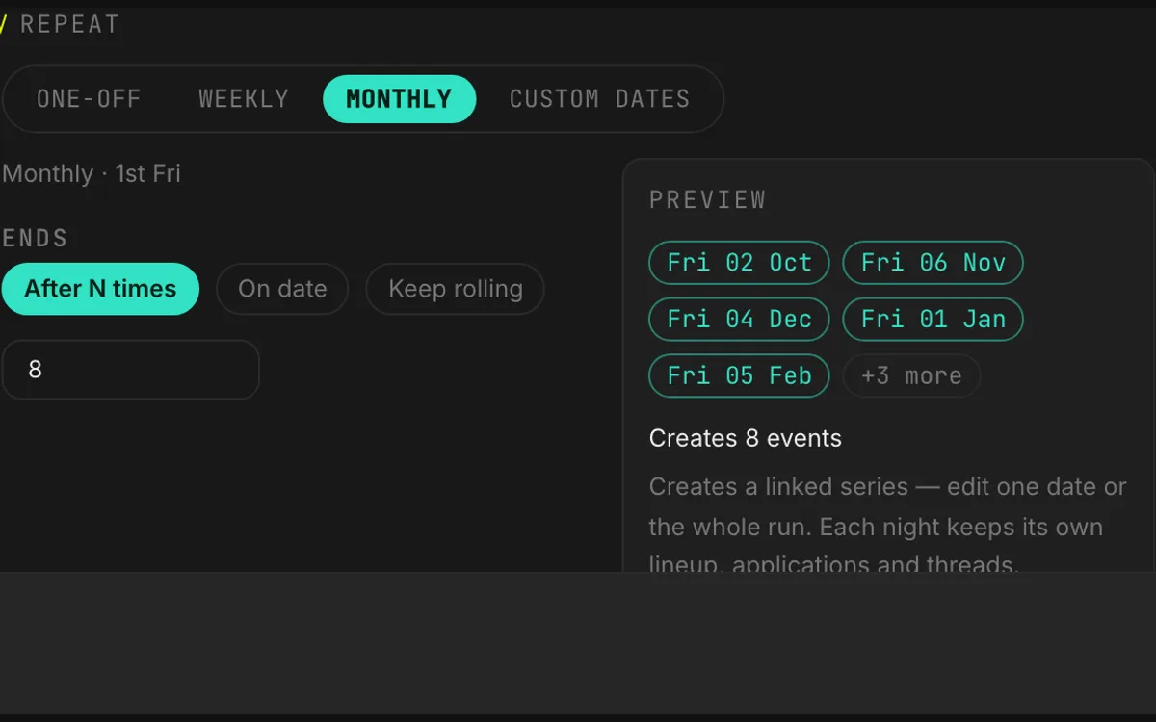Select the Keep rolling ending option

pyautogui.click(x=456, y=289)
